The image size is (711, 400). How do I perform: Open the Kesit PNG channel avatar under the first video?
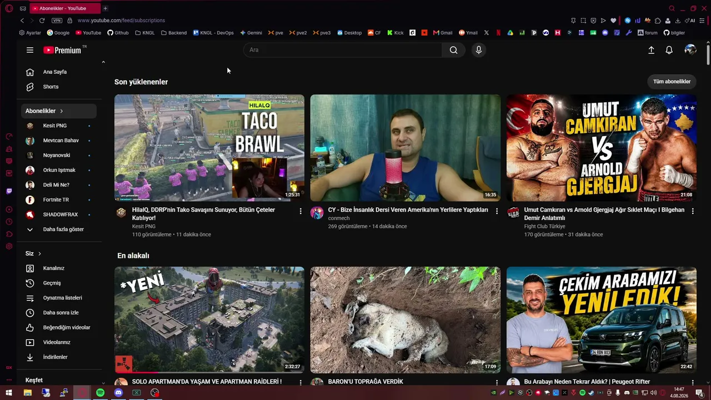tap(121, 212)
